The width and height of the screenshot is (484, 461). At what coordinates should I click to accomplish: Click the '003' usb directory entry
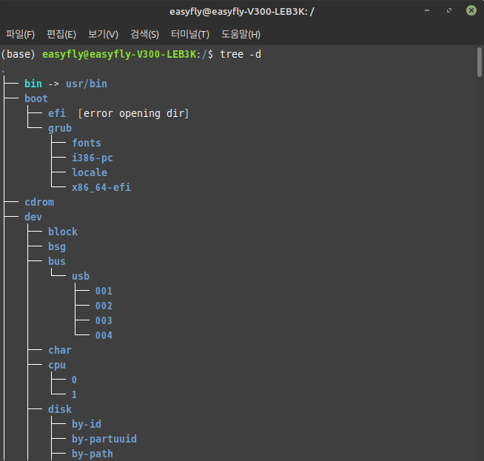pyautogui.click(x=104, y=321)
